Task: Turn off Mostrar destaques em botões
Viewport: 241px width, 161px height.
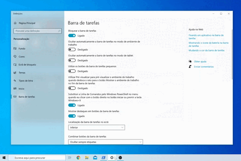Action: point(72,116)
